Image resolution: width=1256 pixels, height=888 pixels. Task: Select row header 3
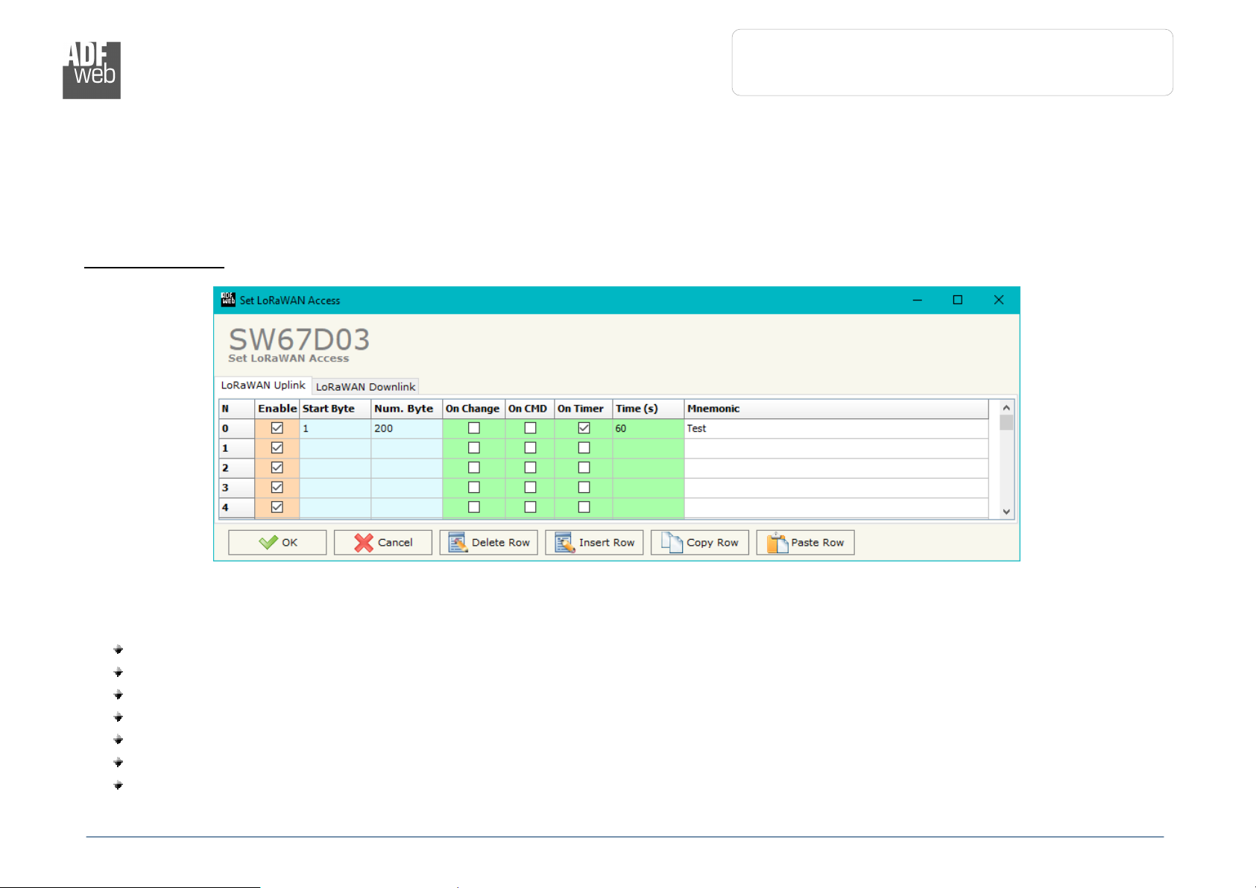[x=237, y=488]
